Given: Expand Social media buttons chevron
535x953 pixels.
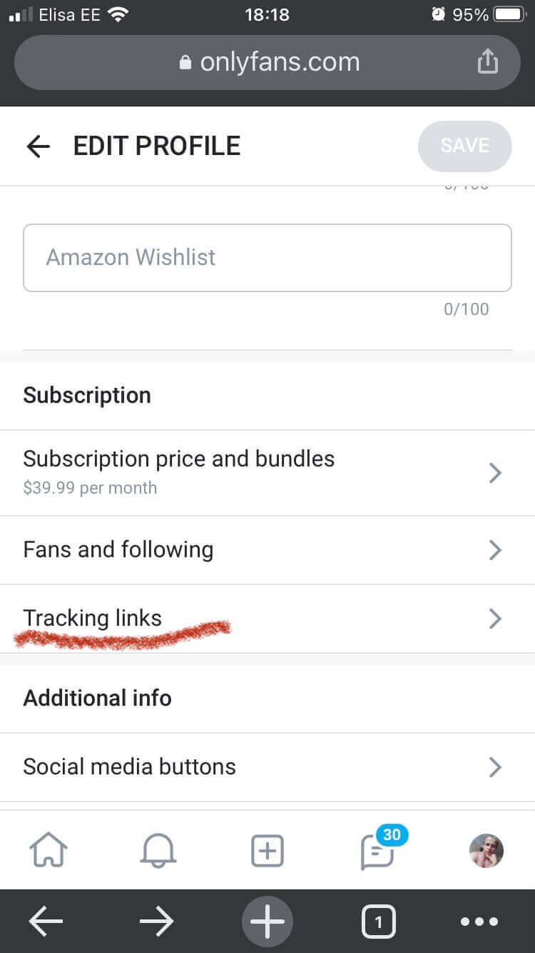Looking at the screenshot, I should (495, 767).
